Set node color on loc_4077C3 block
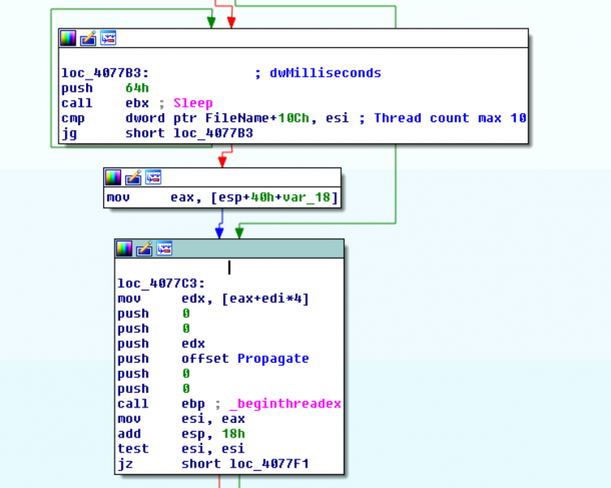 124,249
